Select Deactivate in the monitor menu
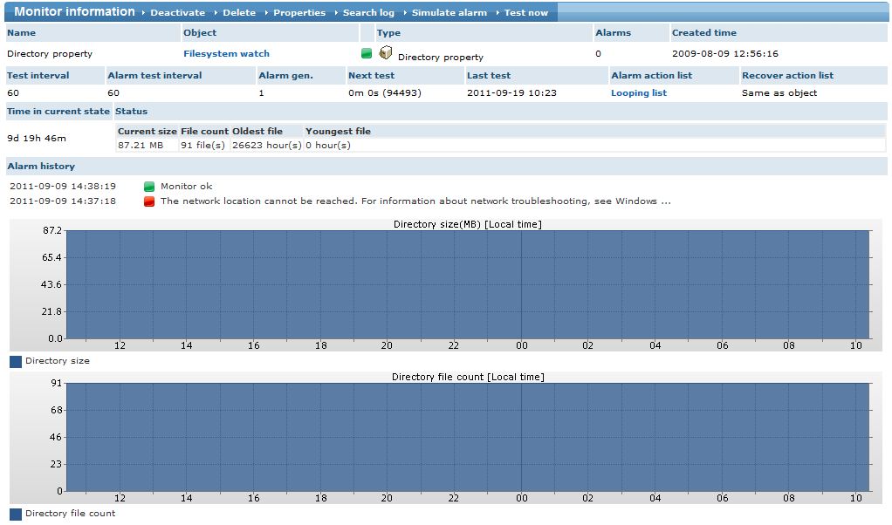Screen dimensions: 892x525 pos(177,13)
